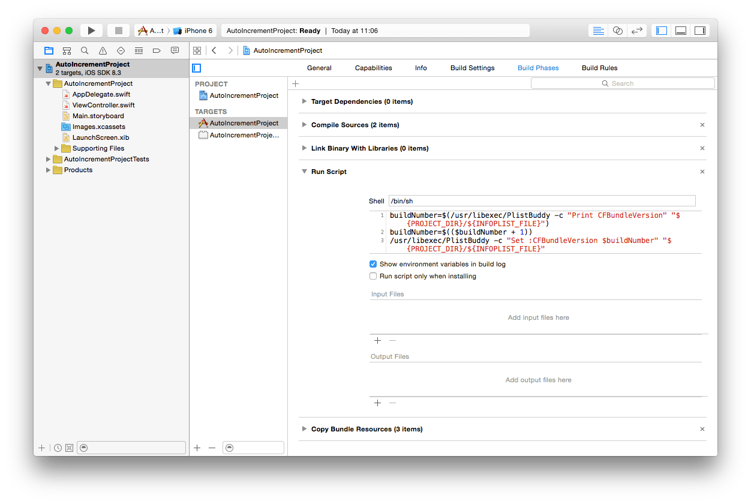This screenshot has height=504, width=751.
Task: Go back in editor history
Action: click(214, 50)
